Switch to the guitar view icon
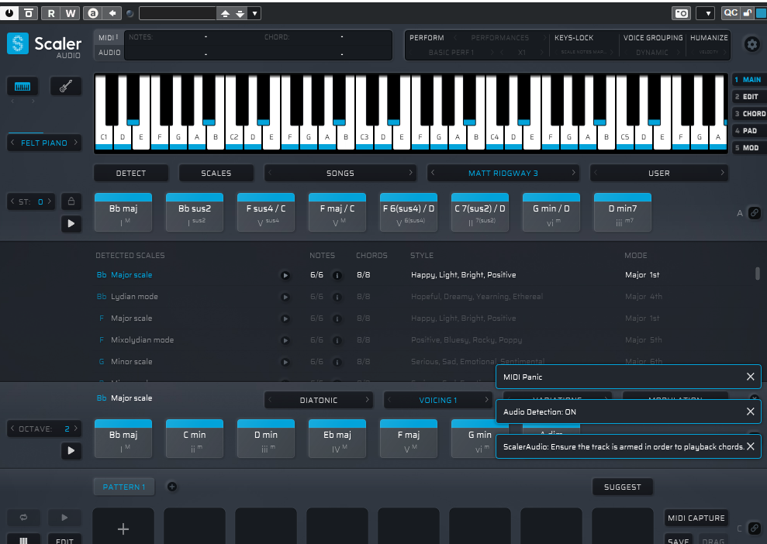The height and width of the screenshot is (544, 767). point(66,86)
